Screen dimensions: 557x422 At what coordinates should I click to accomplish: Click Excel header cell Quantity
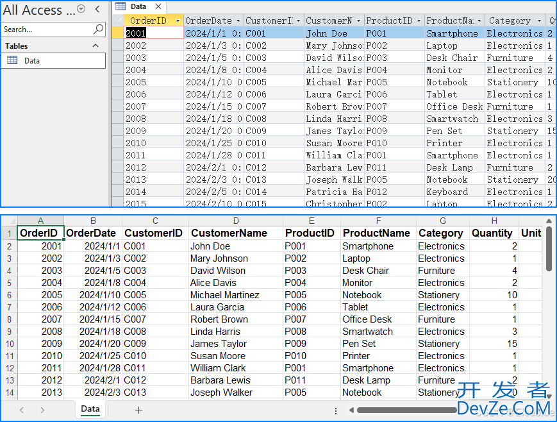click(x=494, y=233)
